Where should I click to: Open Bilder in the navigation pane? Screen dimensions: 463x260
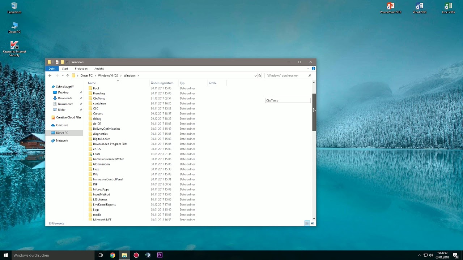click(62, 110)
